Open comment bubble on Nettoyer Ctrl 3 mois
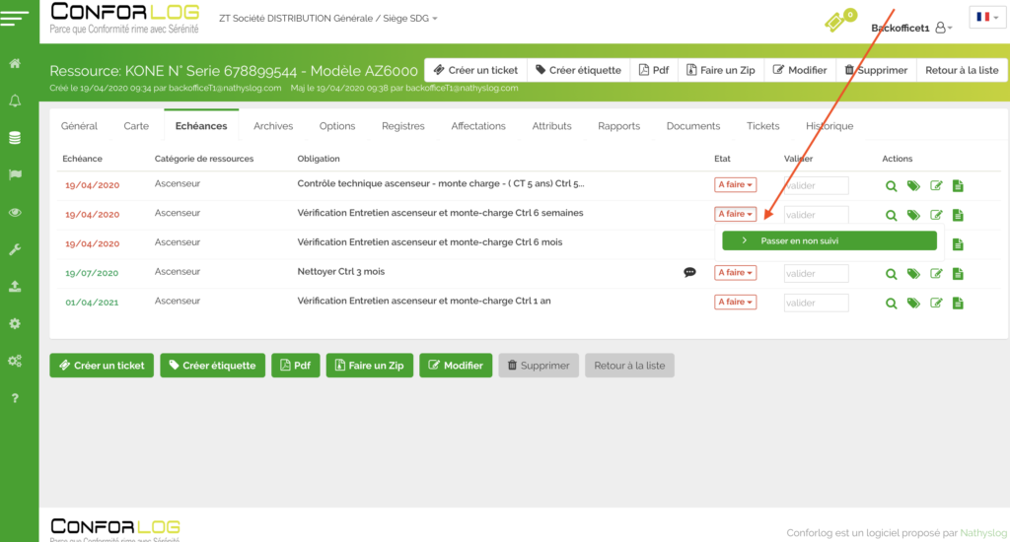Screen dimensions: 1010x542 click(x=690, y=273)
